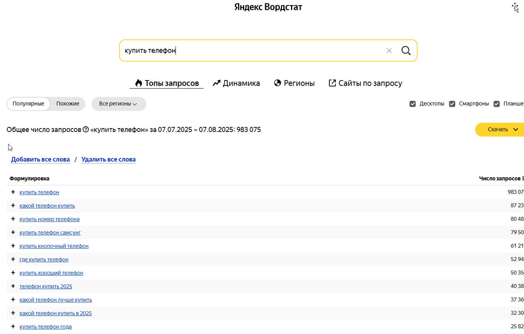Select the Популярные toggle option
The image size is (524, 334).
pyautogui.click(x=29, y=104)
